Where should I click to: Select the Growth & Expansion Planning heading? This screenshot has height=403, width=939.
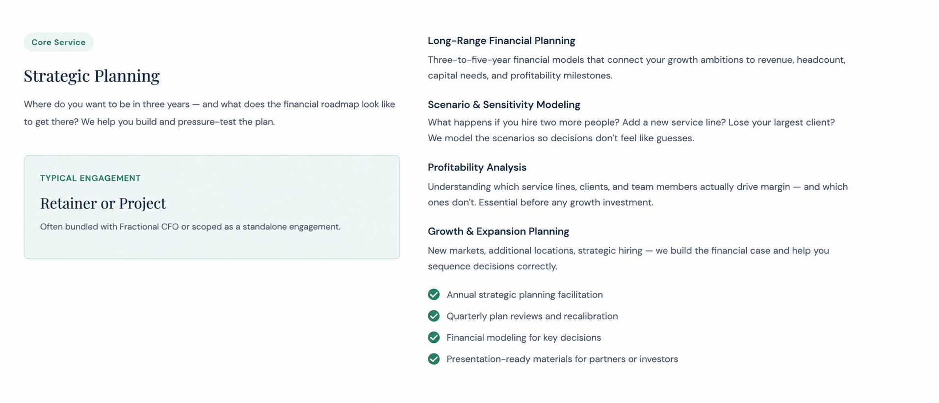(x=498, y=231)
